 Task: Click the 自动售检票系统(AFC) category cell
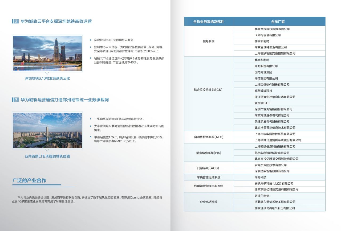click(209, 137)
